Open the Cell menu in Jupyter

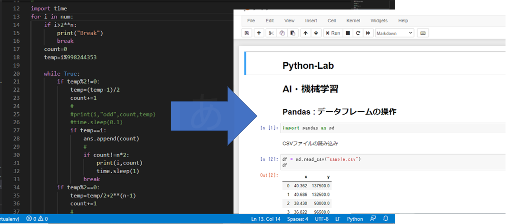332,20
